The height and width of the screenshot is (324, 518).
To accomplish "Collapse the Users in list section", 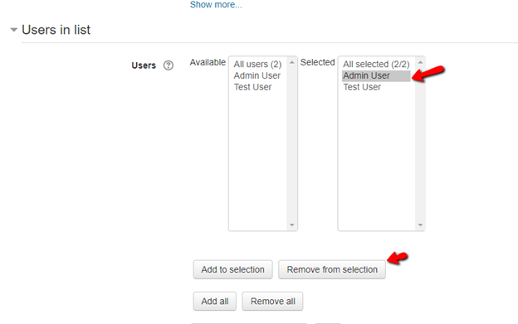I will (x=13, y=30).
